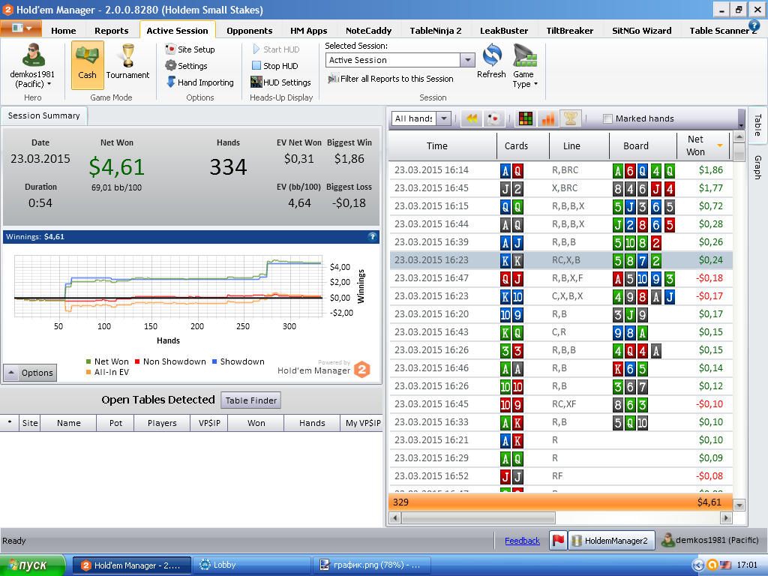Open HUD Settings
The height and width of the screenshot is (576, 768).
280,82
